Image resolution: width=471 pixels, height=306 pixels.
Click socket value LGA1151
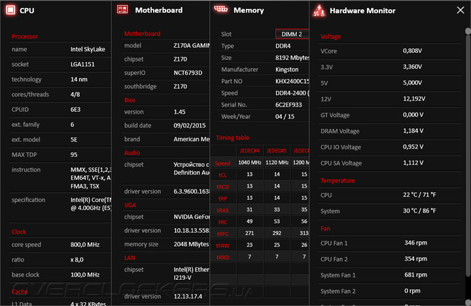82,64
